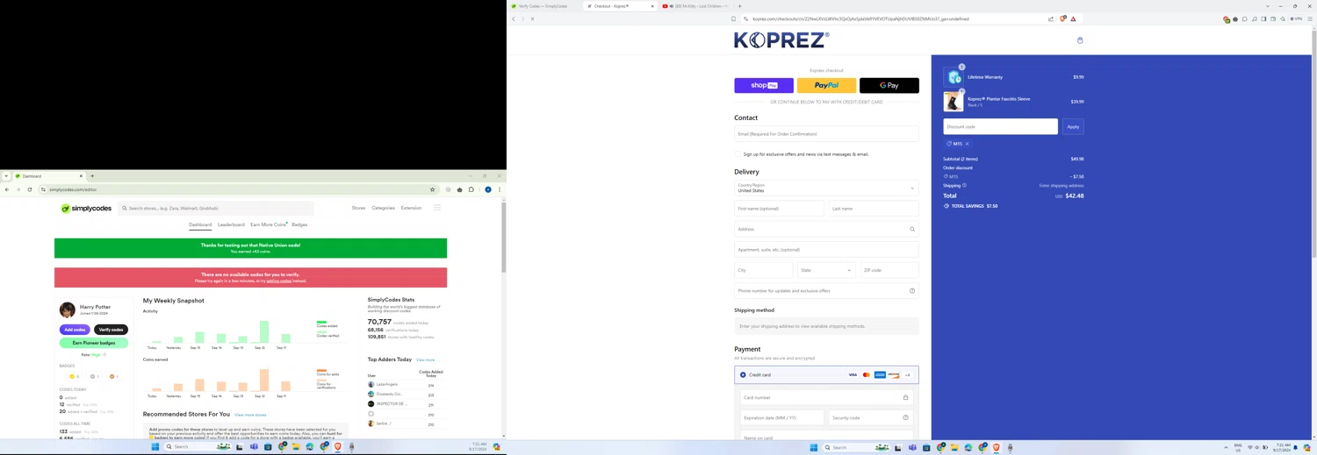This screenshot has width=1317, height=455.
Task: Open Brave browser from the right taskbar
Action: pos(997,447)
